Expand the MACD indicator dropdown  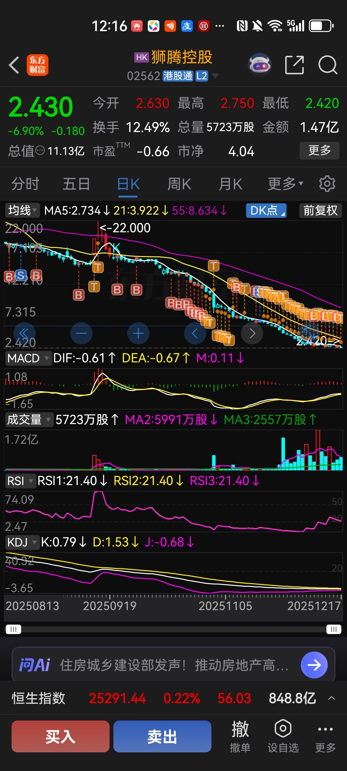[28, 358]
